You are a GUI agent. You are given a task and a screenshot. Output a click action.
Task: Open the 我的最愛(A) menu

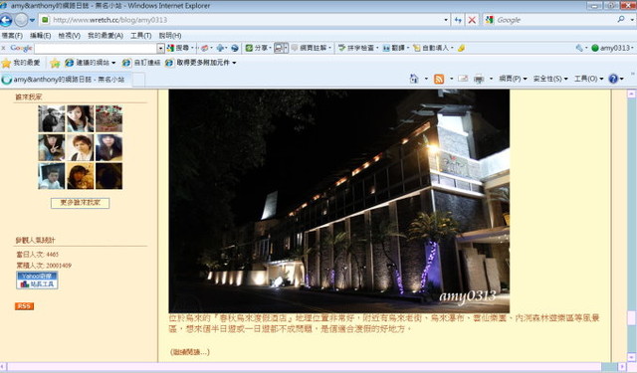[106, 36]
